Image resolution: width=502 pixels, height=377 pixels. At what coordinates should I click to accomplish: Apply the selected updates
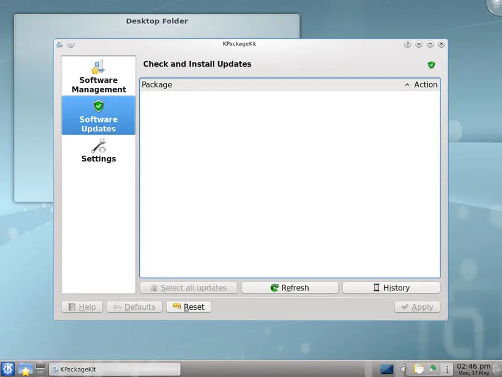417,307
